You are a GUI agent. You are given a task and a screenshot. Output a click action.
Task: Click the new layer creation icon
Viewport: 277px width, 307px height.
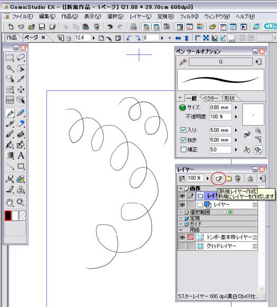pyautogui.click(x=218, y=179)
